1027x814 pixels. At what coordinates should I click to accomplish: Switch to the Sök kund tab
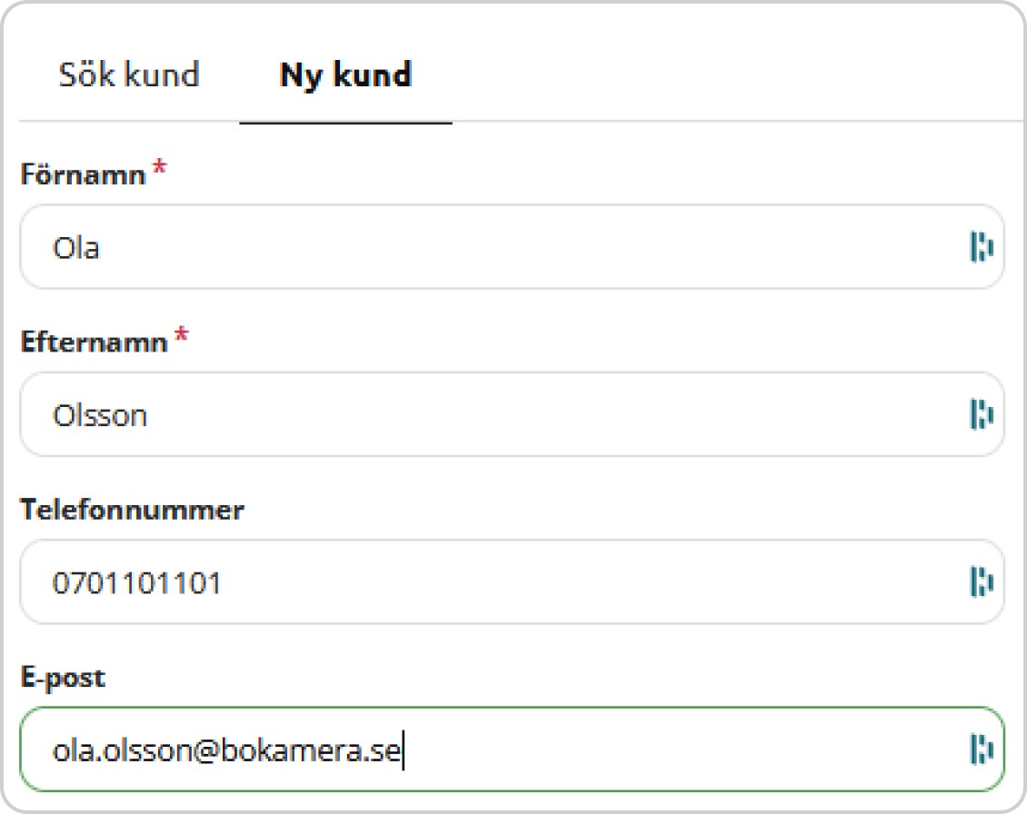[x=129, y=74]
